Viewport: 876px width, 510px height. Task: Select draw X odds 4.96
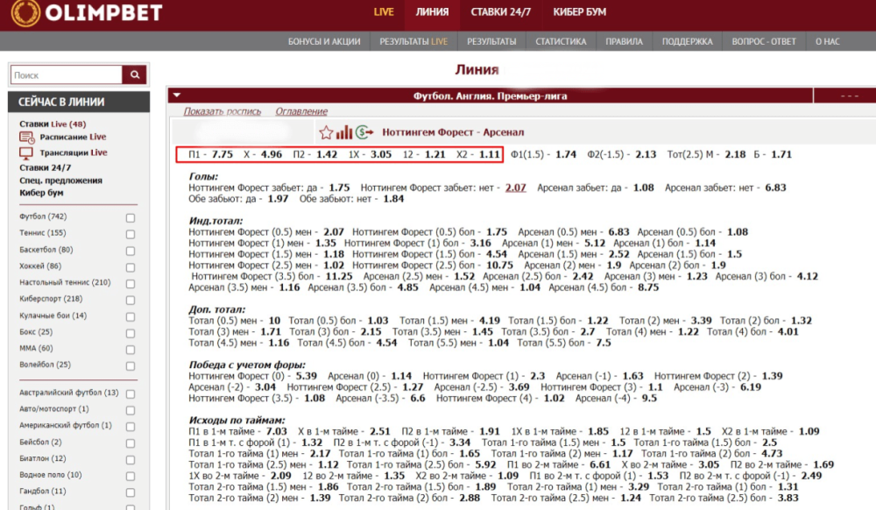[272, 154]
